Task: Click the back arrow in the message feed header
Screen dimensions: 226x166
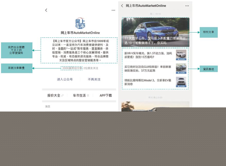Action: [x=122, y=6]
